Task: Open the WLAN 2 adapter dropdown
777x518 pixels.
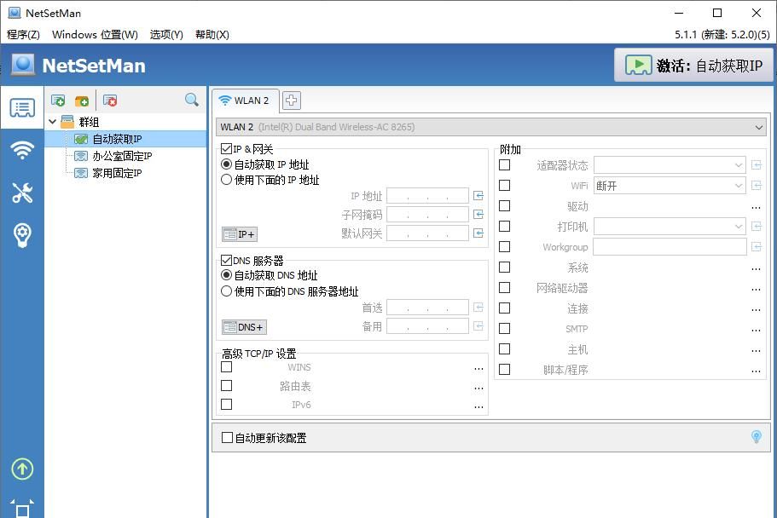Action: click(x=491, y=127)
